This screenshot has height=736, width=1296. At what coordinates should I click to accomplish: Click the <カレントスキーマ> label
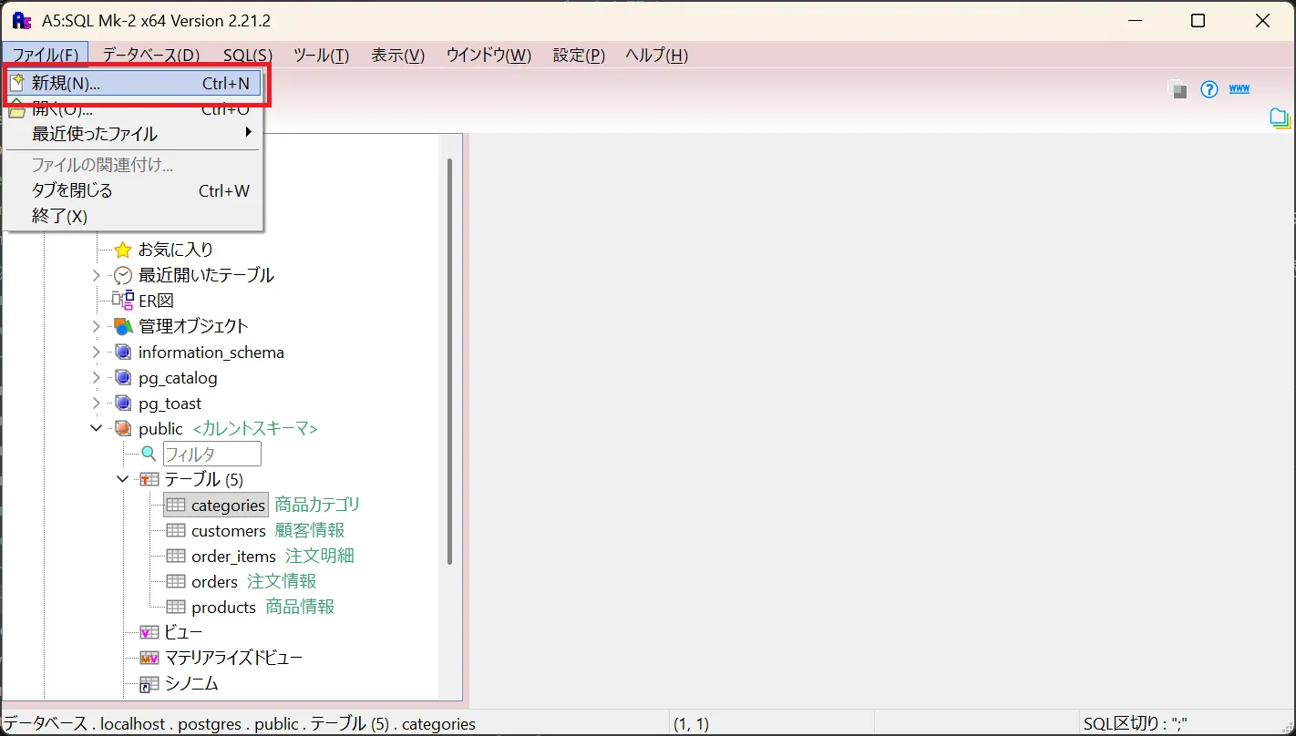[x=255, y=429]
